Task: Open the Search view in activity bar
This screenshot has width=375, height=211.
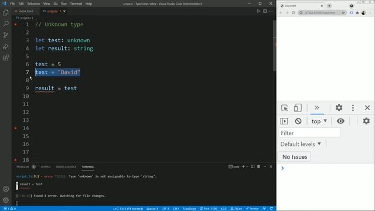Action: coord(6,23)
